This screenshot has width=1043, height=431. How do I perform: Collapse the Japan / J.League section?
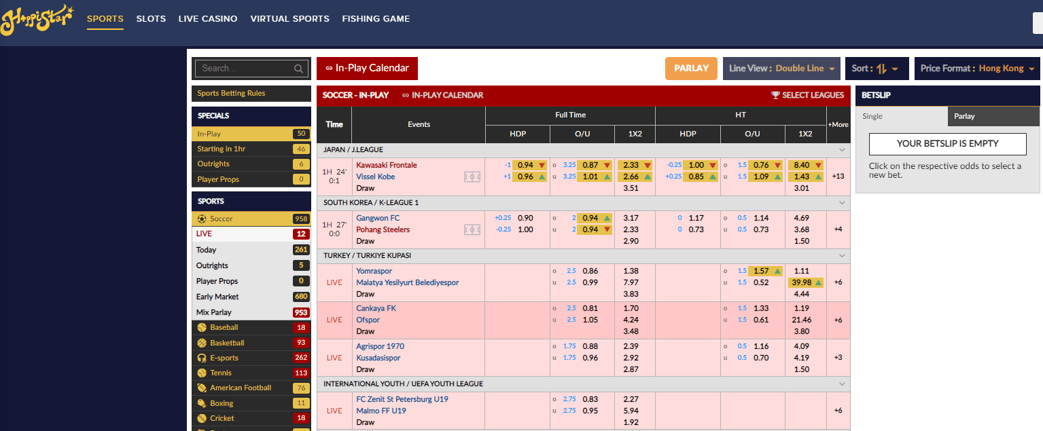pyautogui.click(x=843, y=150)
